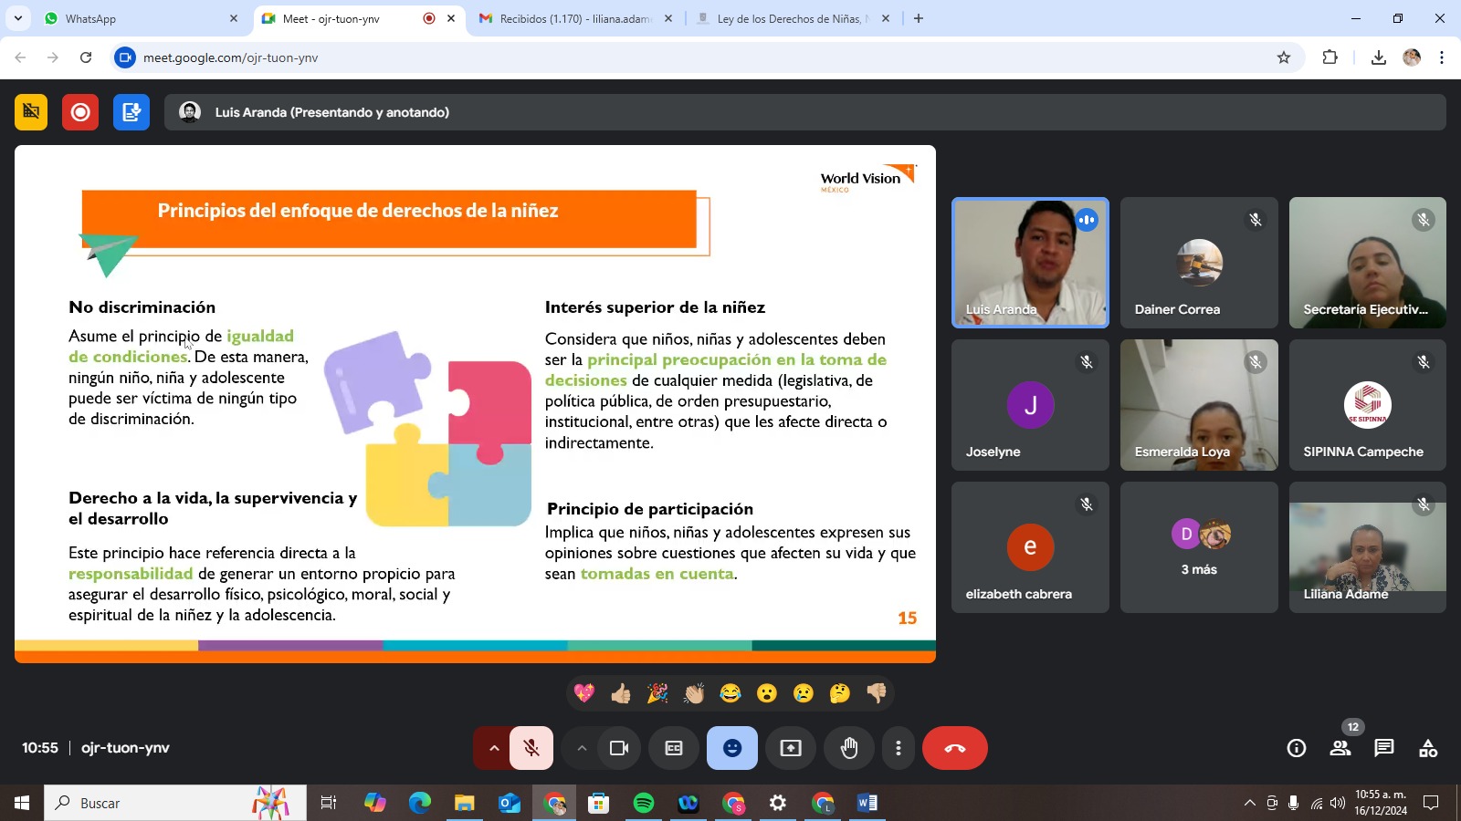
Task: Click the blue notes extension icon
Action: click(131, 112)
